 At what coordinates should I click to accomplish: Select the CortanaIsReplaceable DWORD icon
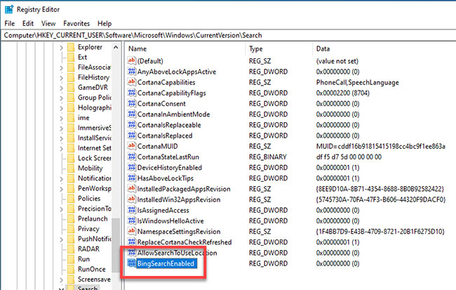132,124
